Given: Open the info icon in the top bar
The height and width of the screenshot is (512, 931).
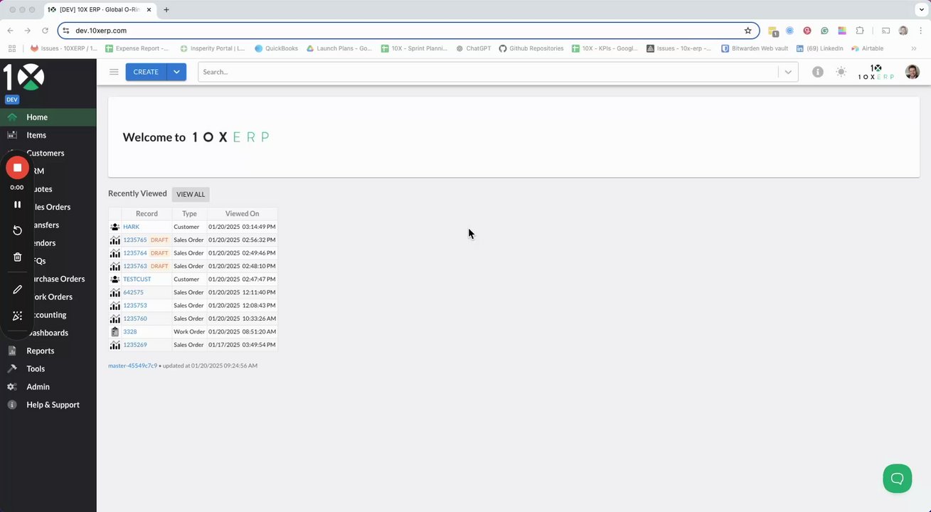Looking at the screenshot, I should coord(818,72).
